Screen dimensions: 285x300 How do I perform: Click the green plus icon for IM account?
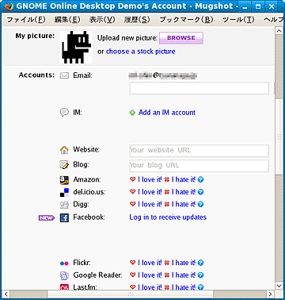coord(132,113)
